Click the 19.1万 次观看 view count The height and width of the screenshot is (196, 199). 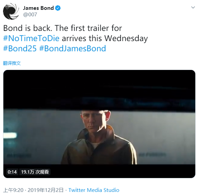pos(35,172)
